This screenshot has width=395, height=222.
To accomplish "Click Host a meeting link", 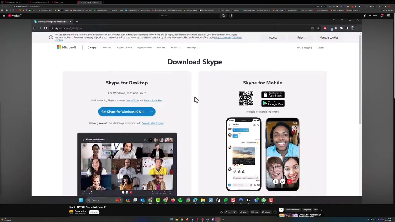I will point(304,48).
